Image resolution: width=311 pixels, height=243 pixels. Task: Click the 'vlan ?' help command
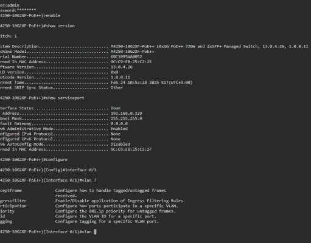[89, 180]
